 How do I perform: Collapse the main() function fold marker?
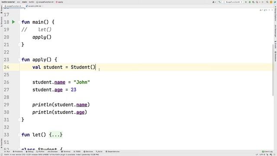click(19, 22)
